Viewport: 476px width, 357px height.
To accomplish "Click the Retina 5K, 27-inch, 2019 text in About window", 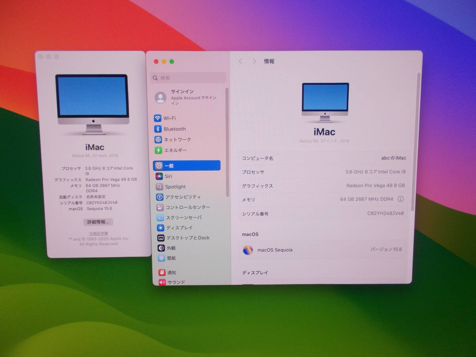I will point(95,156).
